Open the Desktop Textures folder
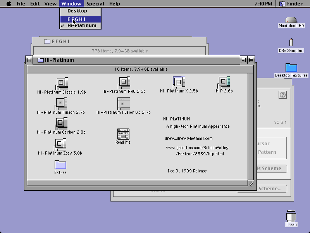Viewport: 310px width, 233px height. pos(291,68)
